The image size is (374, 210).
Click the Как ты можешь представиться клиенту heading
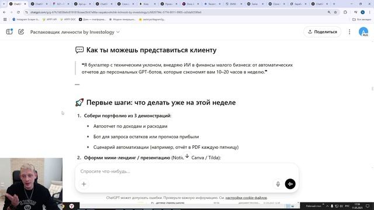151,50
